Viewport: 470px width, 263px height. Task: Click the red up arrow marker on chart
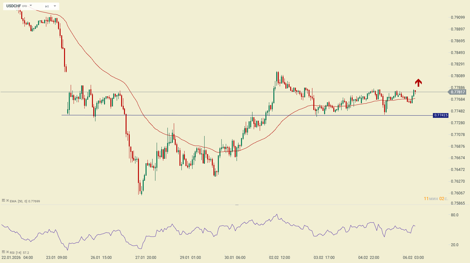coord(418,83)
